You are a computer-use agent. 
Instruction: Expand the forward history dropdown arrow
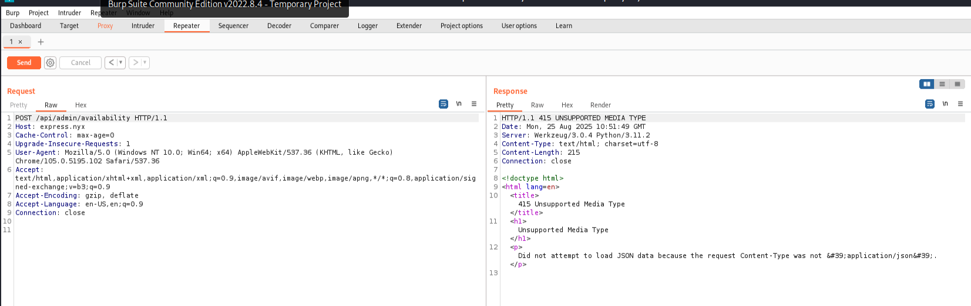tap(145, 63)
